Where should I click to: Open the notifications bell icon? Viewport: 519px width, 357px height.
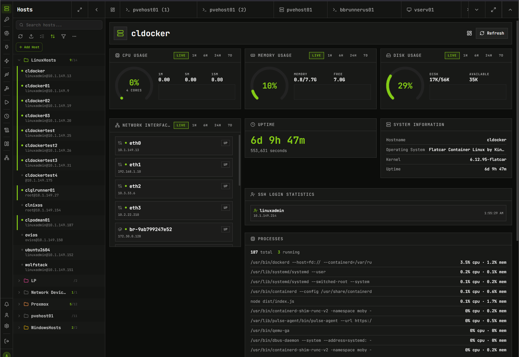tap(6, 304)
